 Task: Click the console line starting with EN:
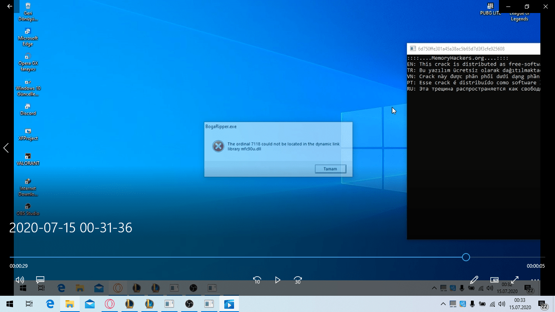[474, 64]
